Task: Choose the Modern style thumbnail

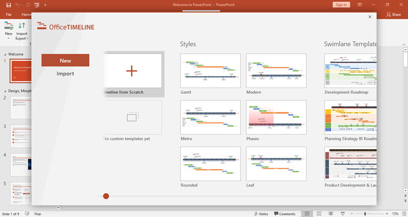Action: click(x=276, y=71)
